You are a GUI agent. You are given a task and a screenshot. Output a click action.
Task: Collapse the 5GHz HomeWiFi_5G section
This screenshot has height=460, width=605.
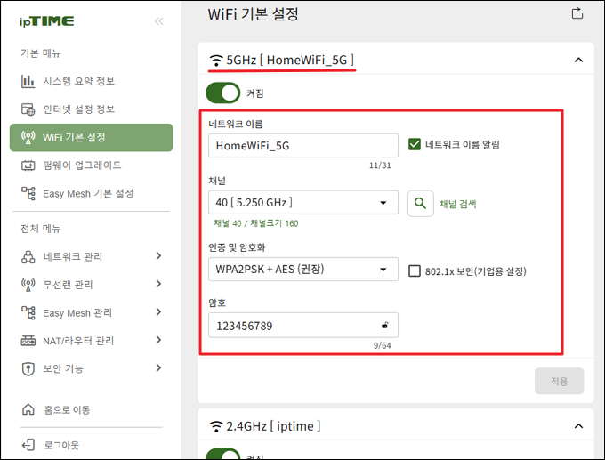[578, 60]
